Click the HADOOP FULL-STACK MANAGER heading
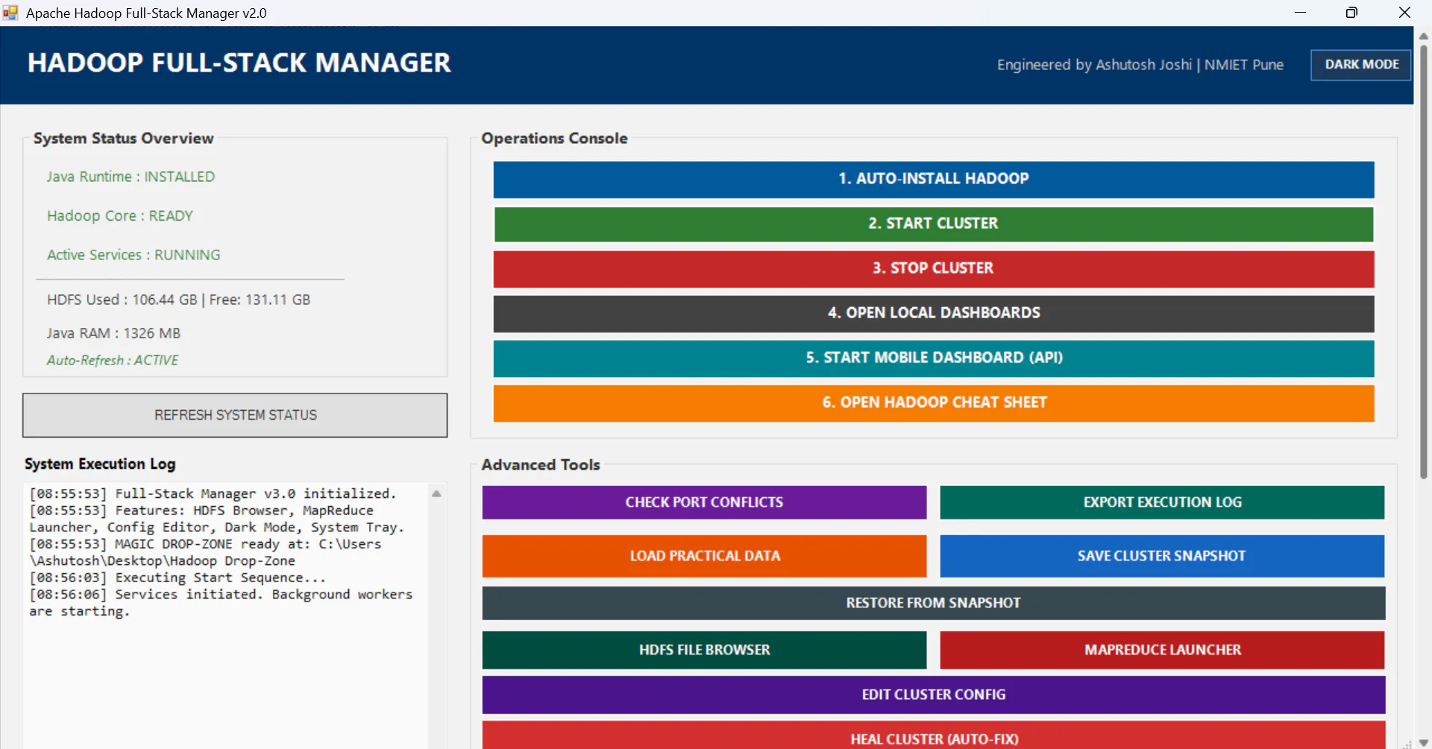Screen dimensions: 1432x749 click(239, 63)
